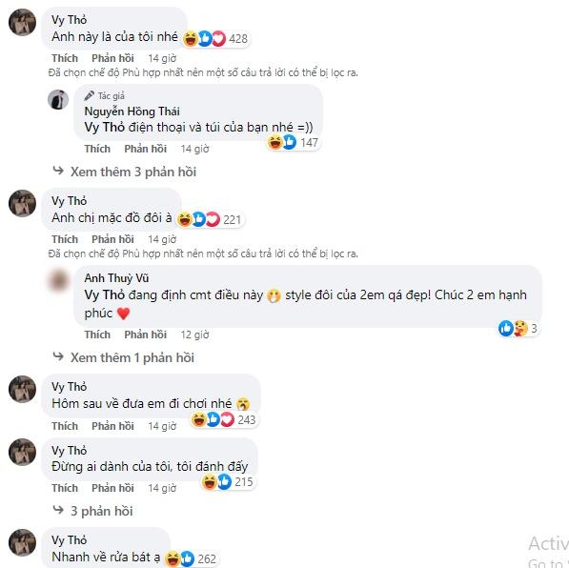Image resolution: width=569 pixels, height=568 pixels.
Task: Click Phản hồi under 'Hôm sau về đưa em' comment
Action: tap(112, 426)
